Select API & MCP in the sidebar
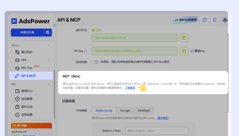The width and height of the screenshot is (239, 136). (x=31, y=76)
